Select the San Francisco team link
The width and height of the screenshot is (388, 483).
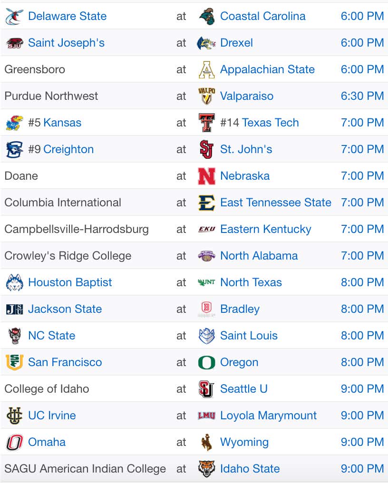[65, 362]
